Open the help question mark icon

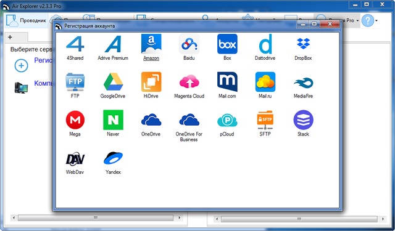pyautogui.click(x=368, y=20)
